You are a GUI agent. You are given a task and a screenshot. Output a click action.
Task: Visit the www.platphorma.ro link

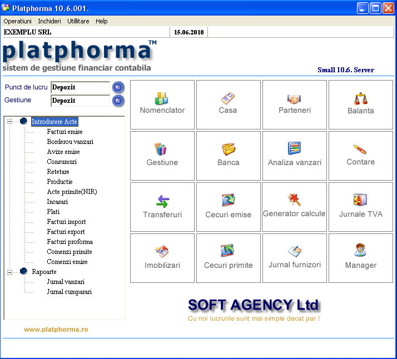point(56,330)
